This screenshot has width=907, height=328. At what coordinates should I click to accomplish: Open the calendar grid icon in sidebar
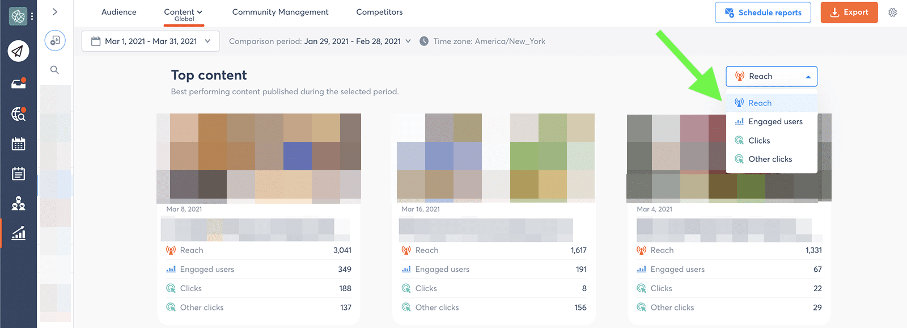coord(18,144)
